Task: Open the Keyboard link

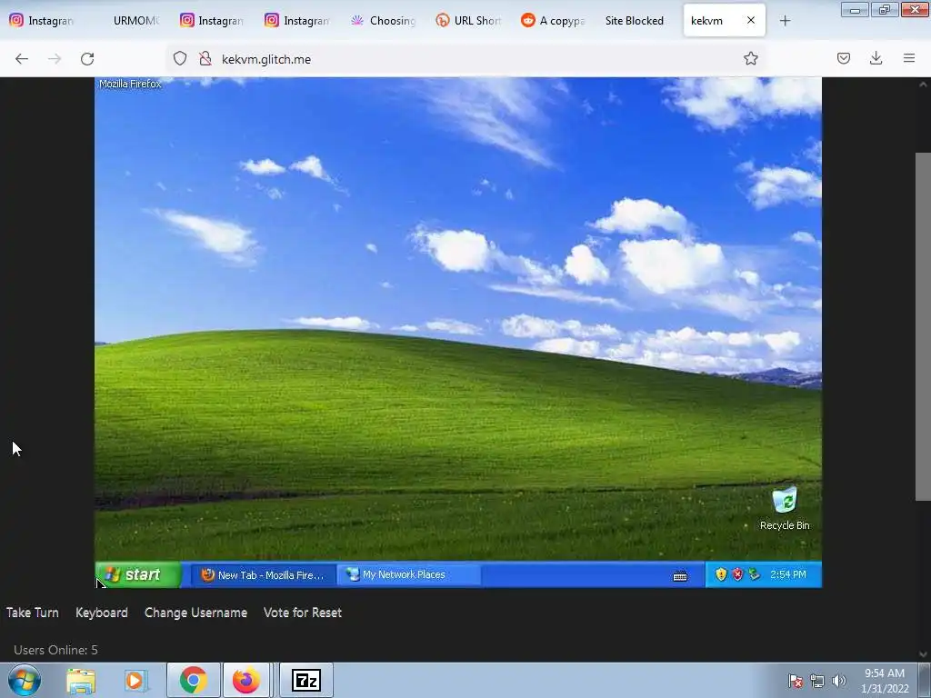Action: [x=102, y=613]
